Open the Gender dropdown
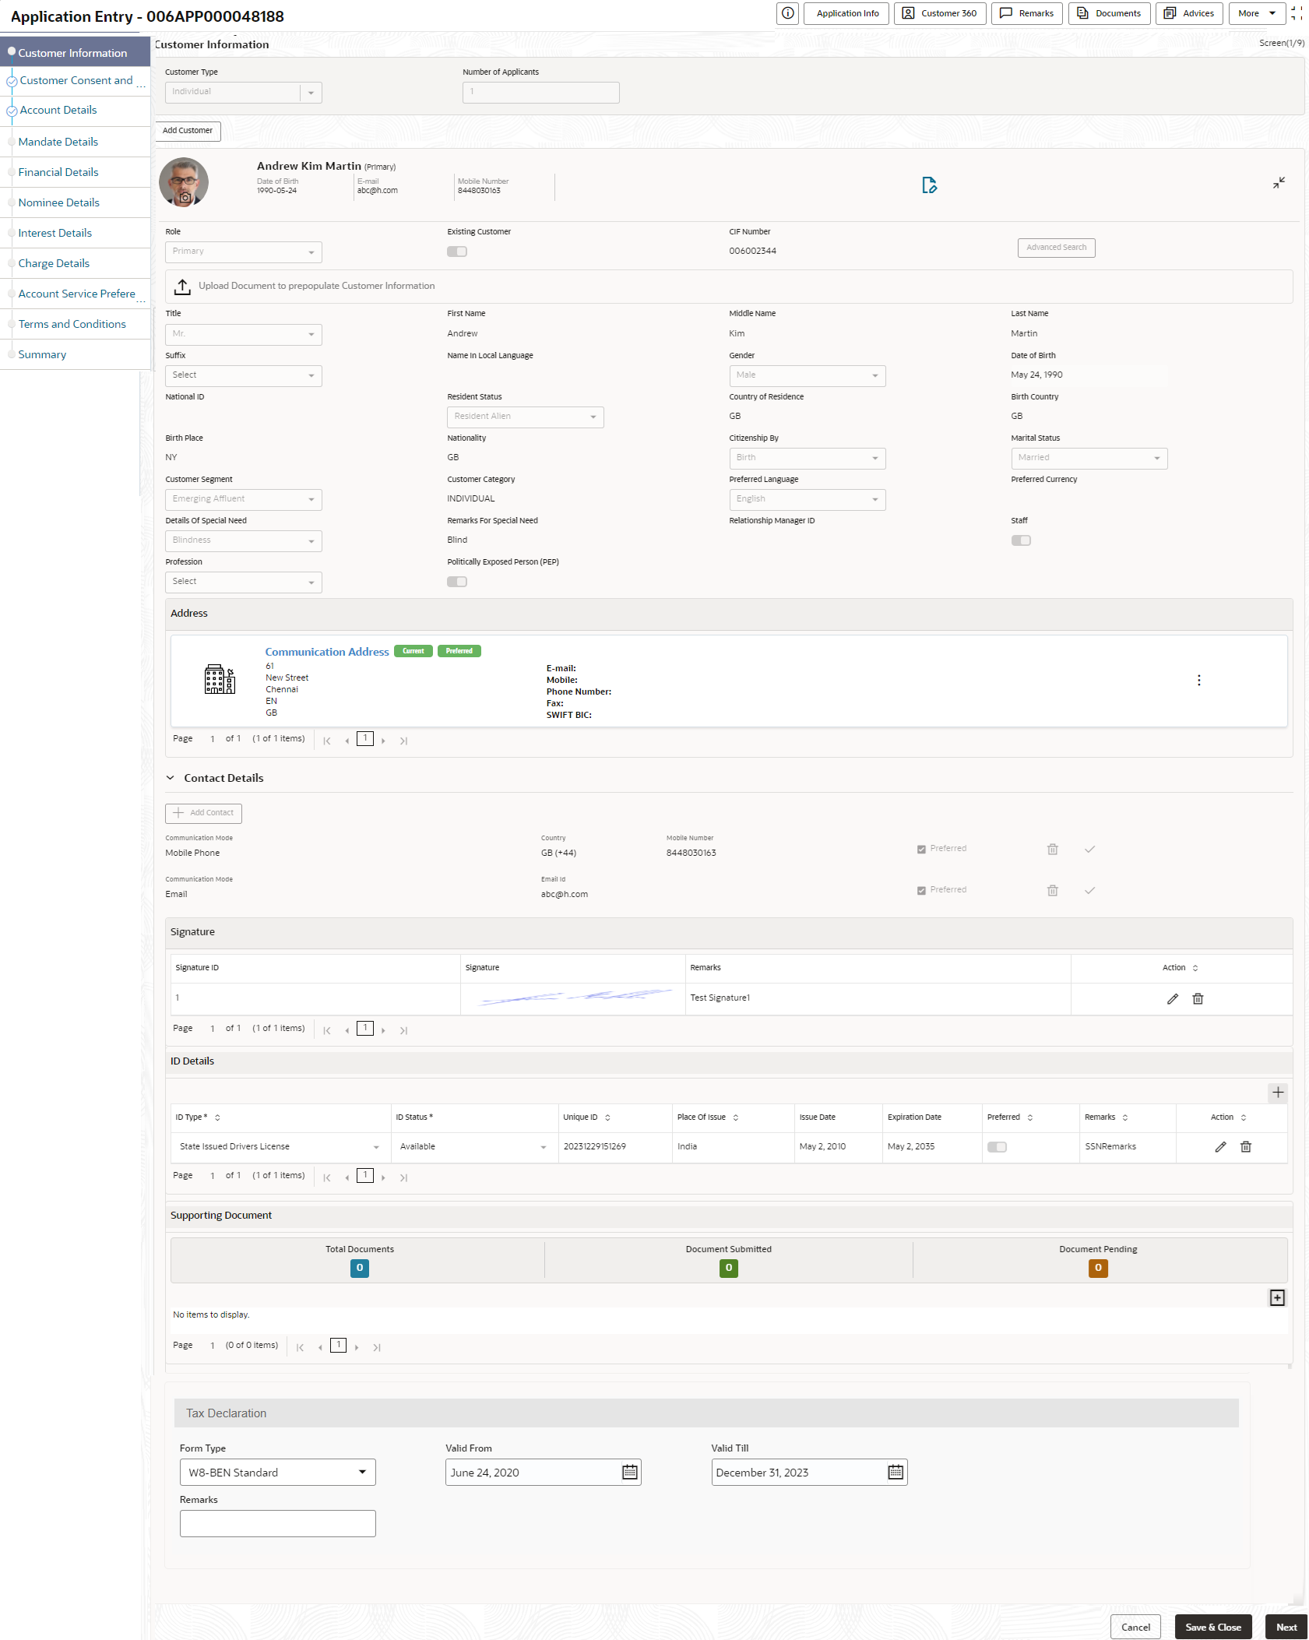This screenshot has height=1640, width=1309. coord(808,375)
